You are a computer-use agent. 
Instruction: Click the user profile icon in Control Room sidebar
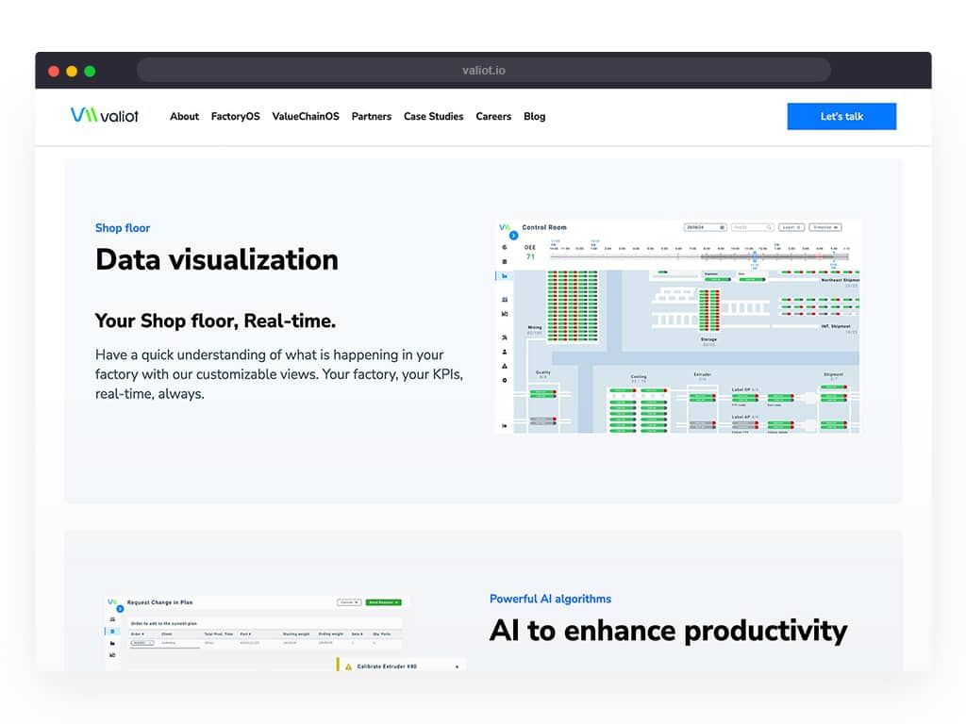tap(505, 353)
